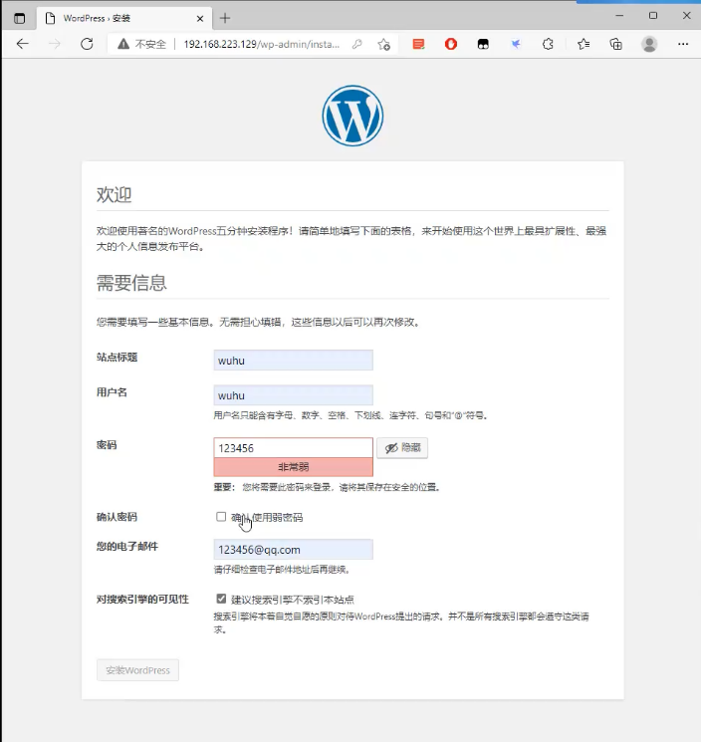Select the WordPress › 安装 tab

[124, 19]
